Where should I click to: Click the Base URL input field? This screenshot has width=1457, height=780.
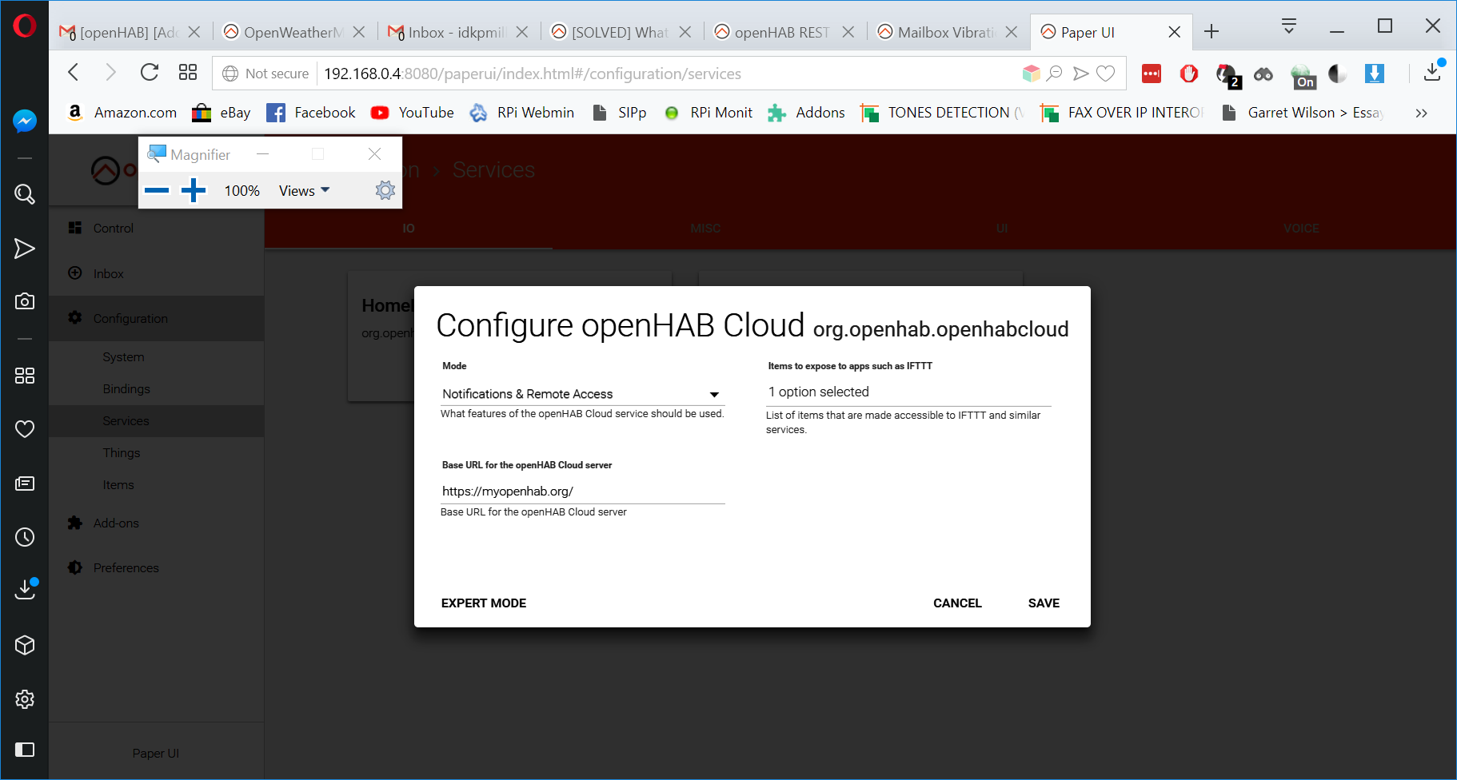582,491
